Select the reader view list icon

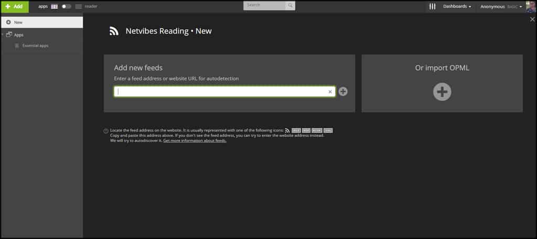click(79, 6)
